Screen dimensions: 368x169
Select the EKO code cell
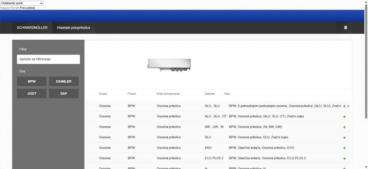coord(208,148)
